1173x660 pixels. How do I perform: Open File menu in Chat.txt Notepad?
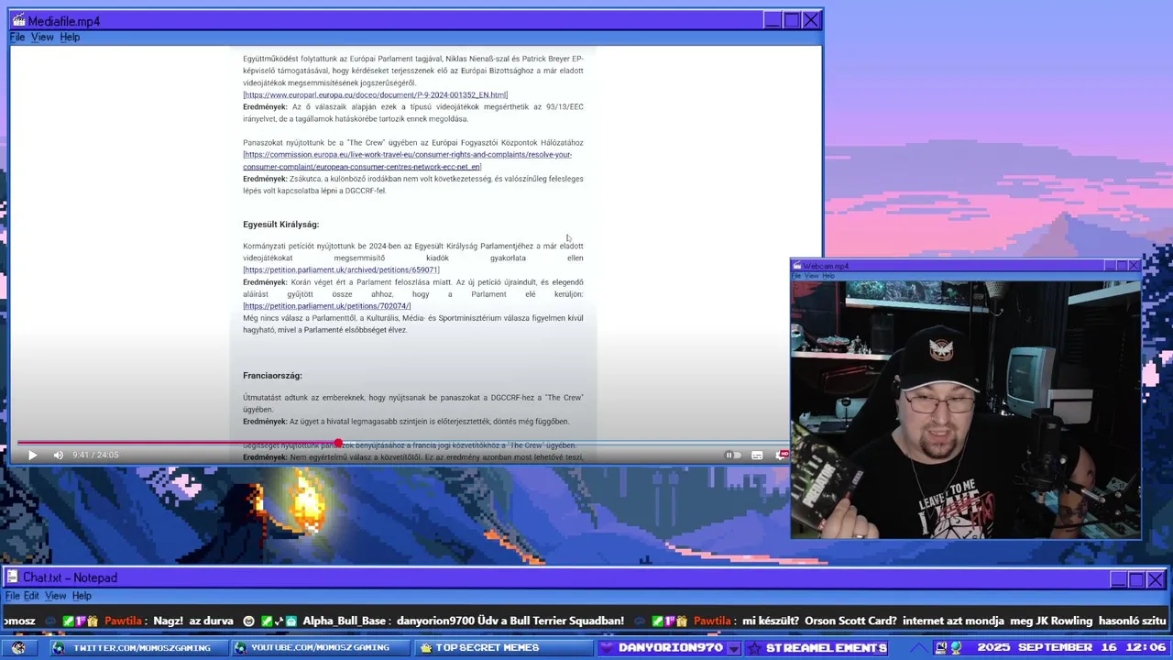click(12, 596)
